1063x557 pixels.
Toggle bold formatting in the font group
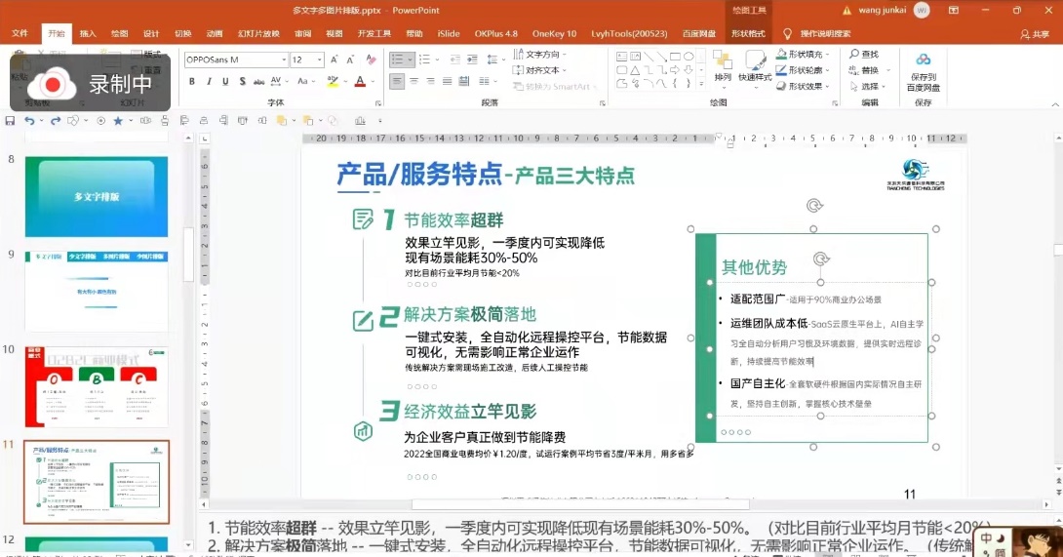192,82
